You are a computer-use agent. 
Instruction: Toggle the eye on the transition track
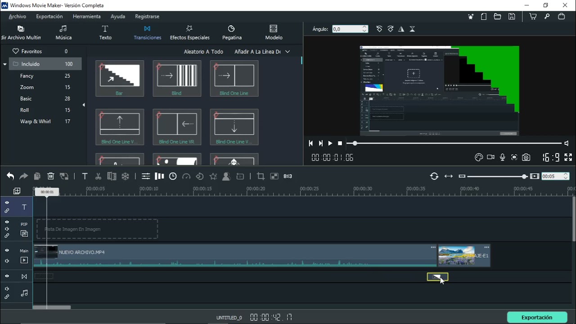(7, 276)
